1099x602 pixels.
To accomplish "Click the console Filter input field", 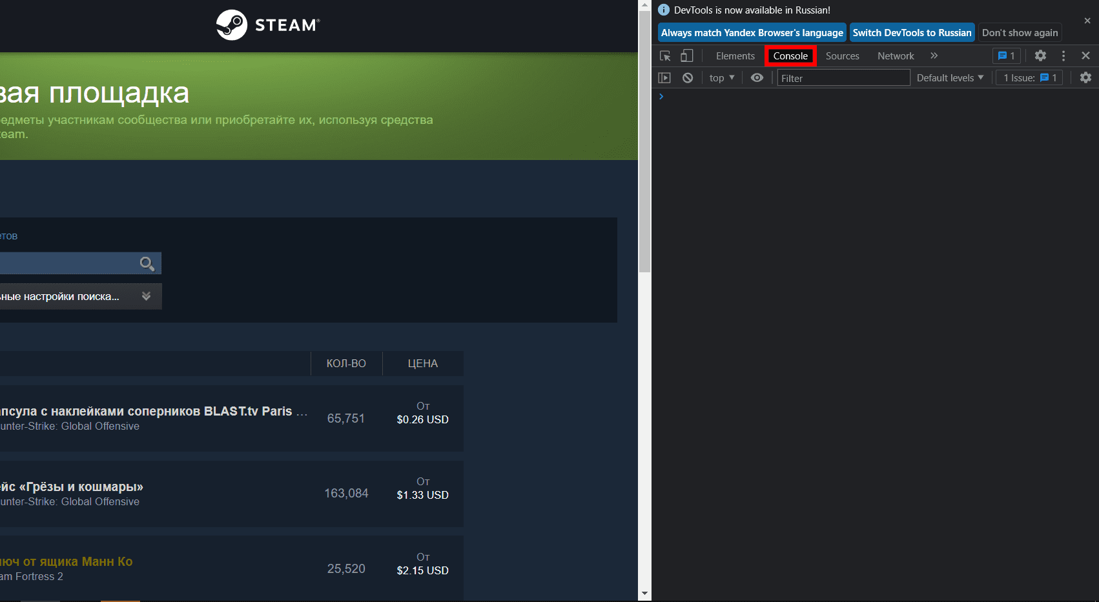I will 843,78.
